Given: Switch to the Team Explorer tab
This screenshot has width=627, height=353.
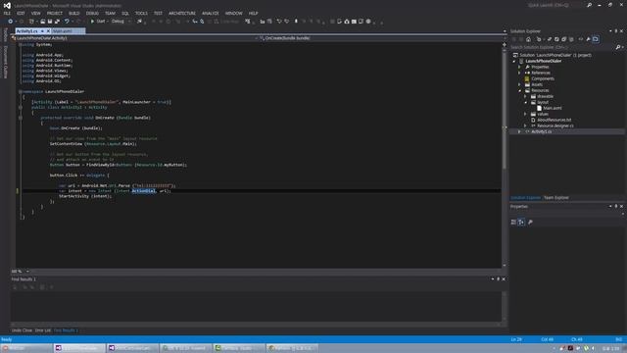Looking at the screenshot, I should click(x=556, y=198).
